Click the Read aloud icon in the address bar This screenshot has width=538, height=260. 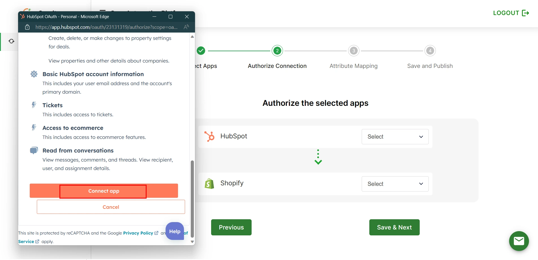186,27
